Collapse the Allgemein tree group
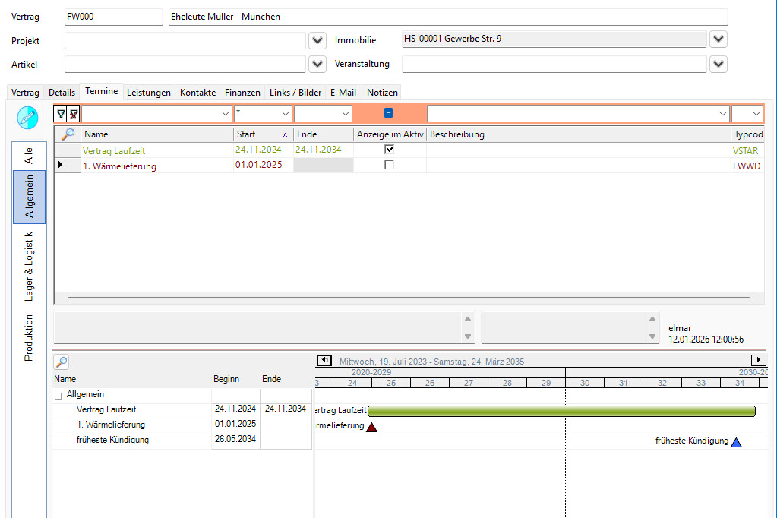The image size is (777, 518). tap(58, 395)
